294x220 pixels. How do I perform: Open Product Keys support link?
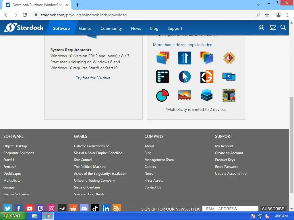pyautogui.click(x=225, y=160)
